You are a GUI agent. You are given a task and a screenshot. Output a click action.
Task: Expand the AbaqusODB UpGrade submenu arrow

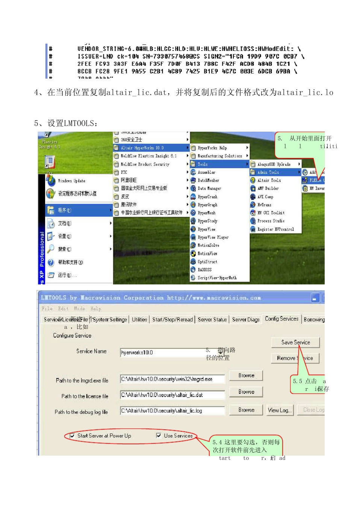[x=299, y=164]
